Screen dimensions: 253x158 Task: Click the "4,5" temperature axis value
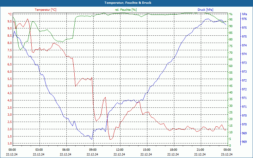click(x=10, y=93)
